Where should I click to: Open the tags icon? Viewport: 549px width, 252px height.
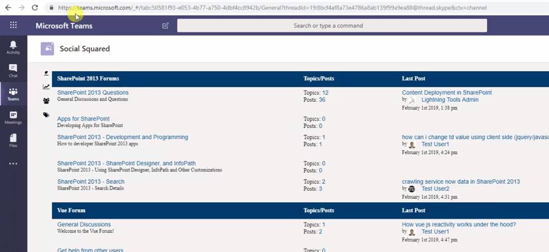click(x=46, y=115)
